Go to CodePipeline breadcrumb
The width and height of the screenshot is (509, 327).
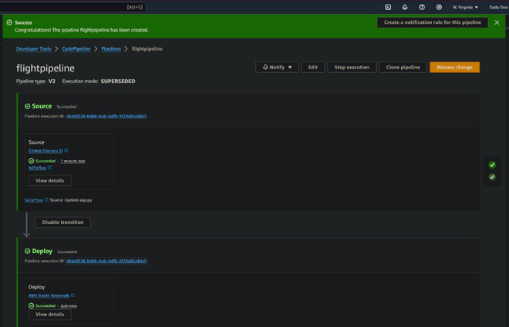(76, 48)
